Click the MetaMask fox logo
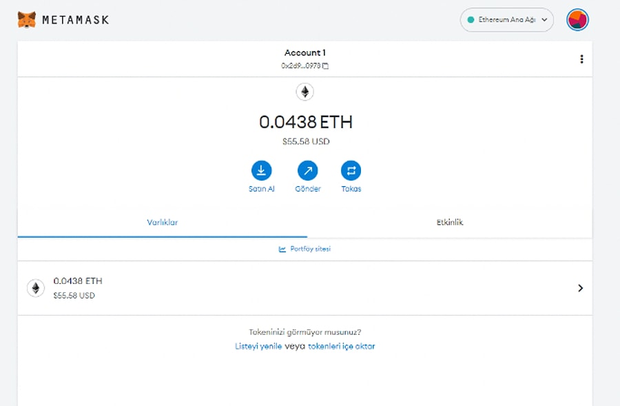This screenshot has width=620, height=406. pos(28,19)
